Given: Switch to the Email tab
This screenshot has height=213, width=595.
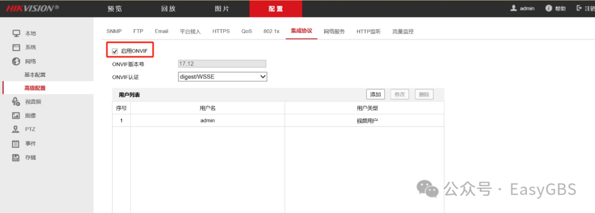Looking at the screenshot, I should point(161,31).
